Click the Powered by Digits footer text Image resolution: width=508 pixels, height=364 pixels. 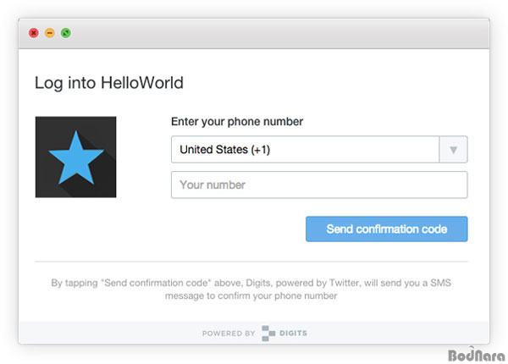(x=255, y=333)
